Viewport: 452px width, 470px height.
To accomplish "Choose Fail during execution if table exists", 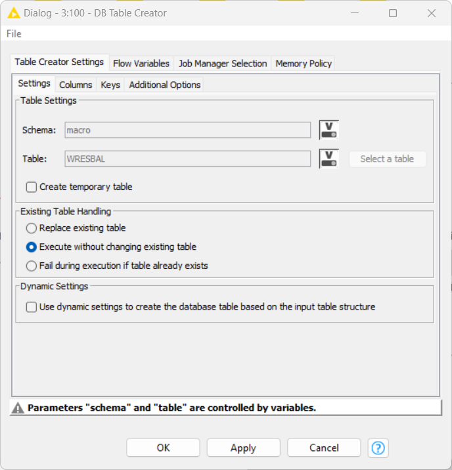I will pyautogui.click(x=32, y=266).
